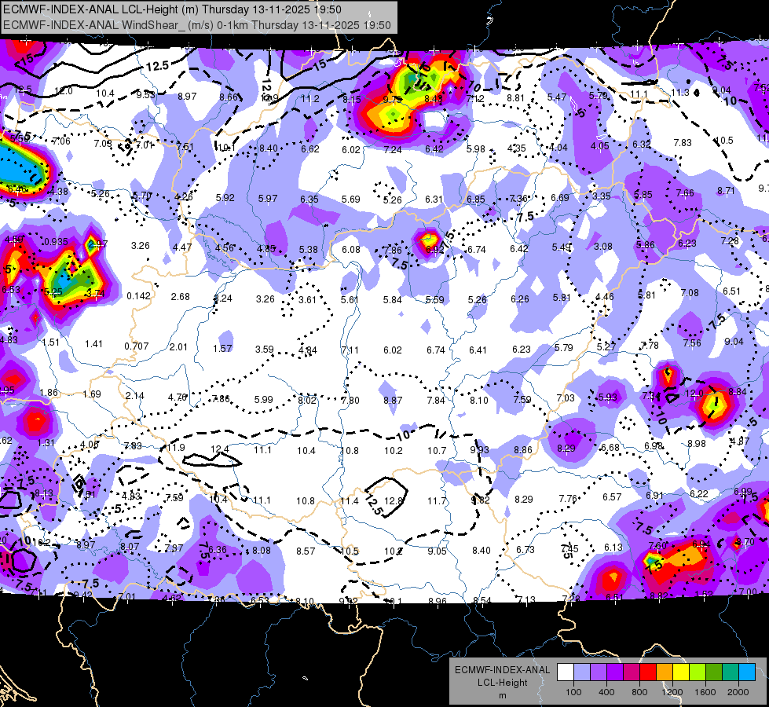
Task: Click the WindShear 0-1km title line
Action: (197, 25)
